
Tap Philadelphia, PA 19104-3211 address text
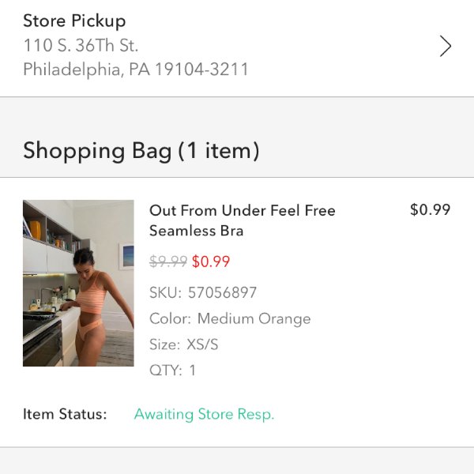coord(136,70)
